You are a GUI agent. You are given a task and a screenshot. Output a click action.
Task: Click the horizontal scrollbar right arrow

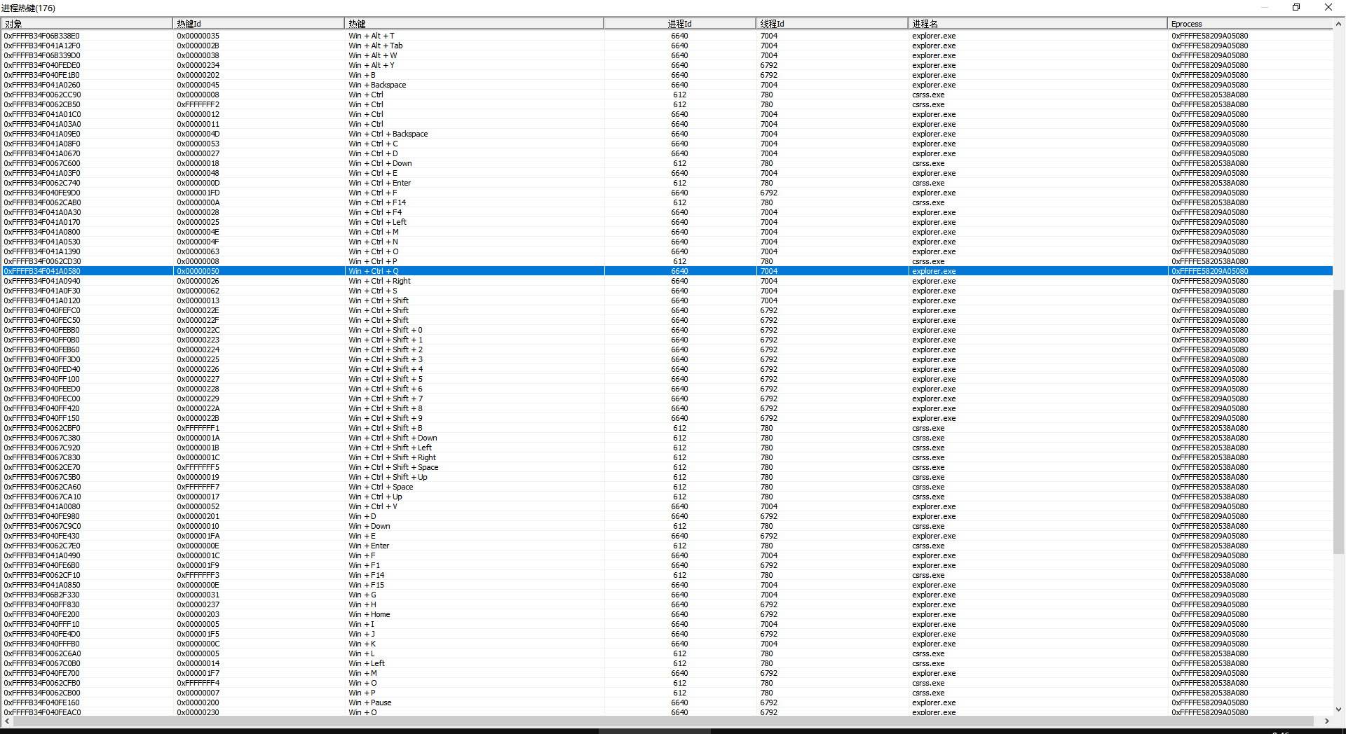coord(1326,721)
